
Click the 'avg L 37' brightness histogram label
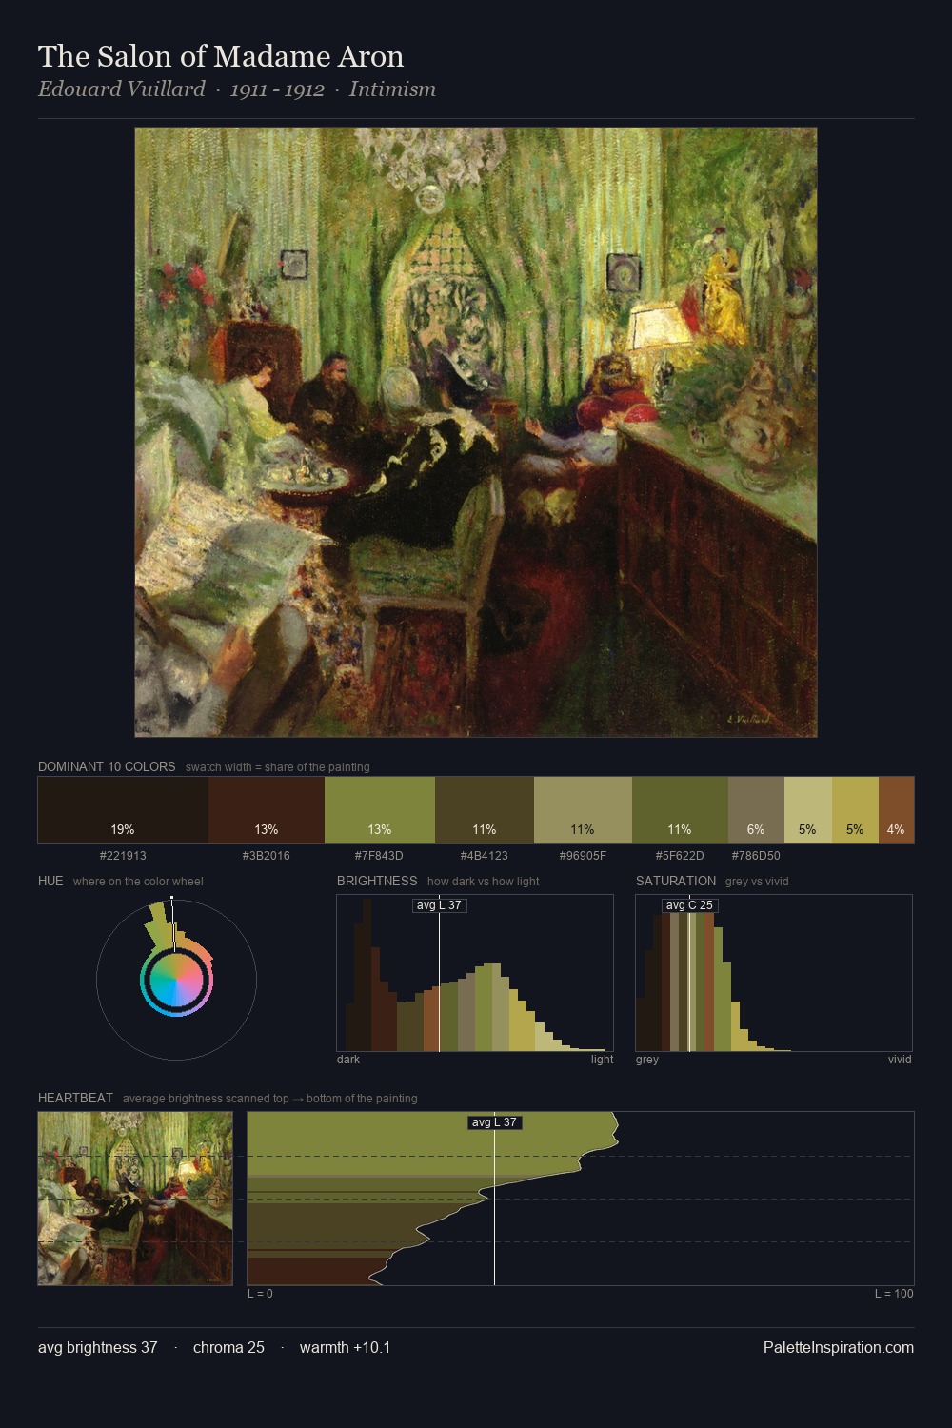coord(440,905)
